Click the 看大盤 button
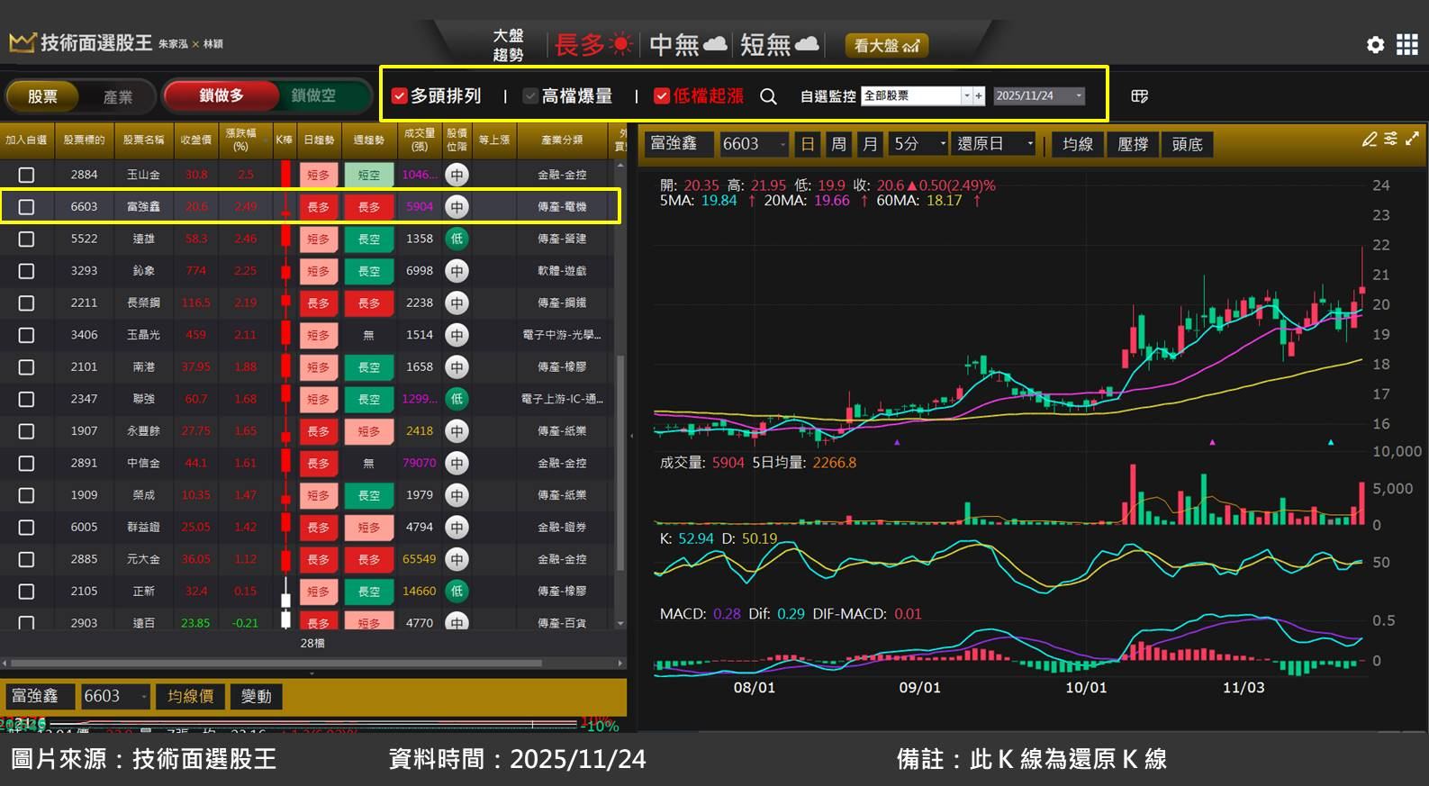The height and width of the screenshot is (786, 1429). [x=886, y=45]
